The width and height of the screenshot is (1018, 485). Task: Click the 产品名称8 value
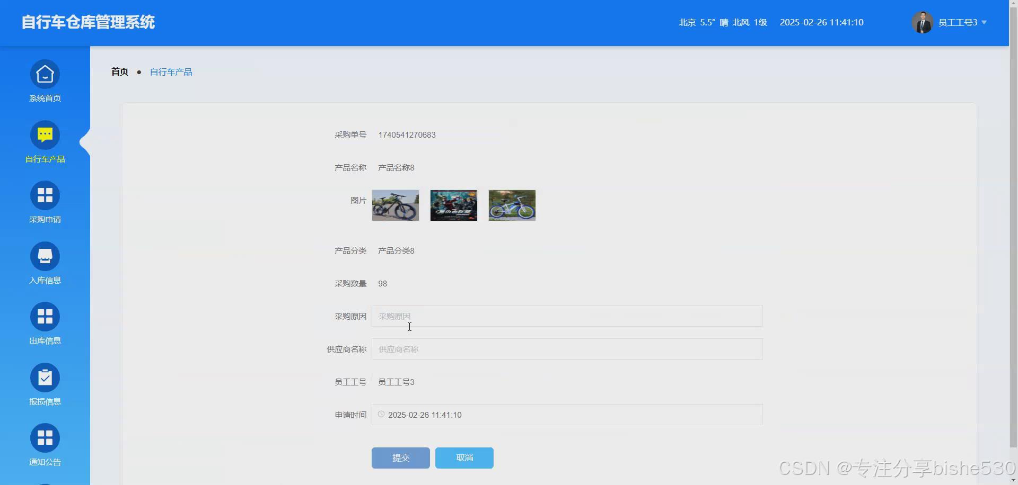[x=396, y=168]
